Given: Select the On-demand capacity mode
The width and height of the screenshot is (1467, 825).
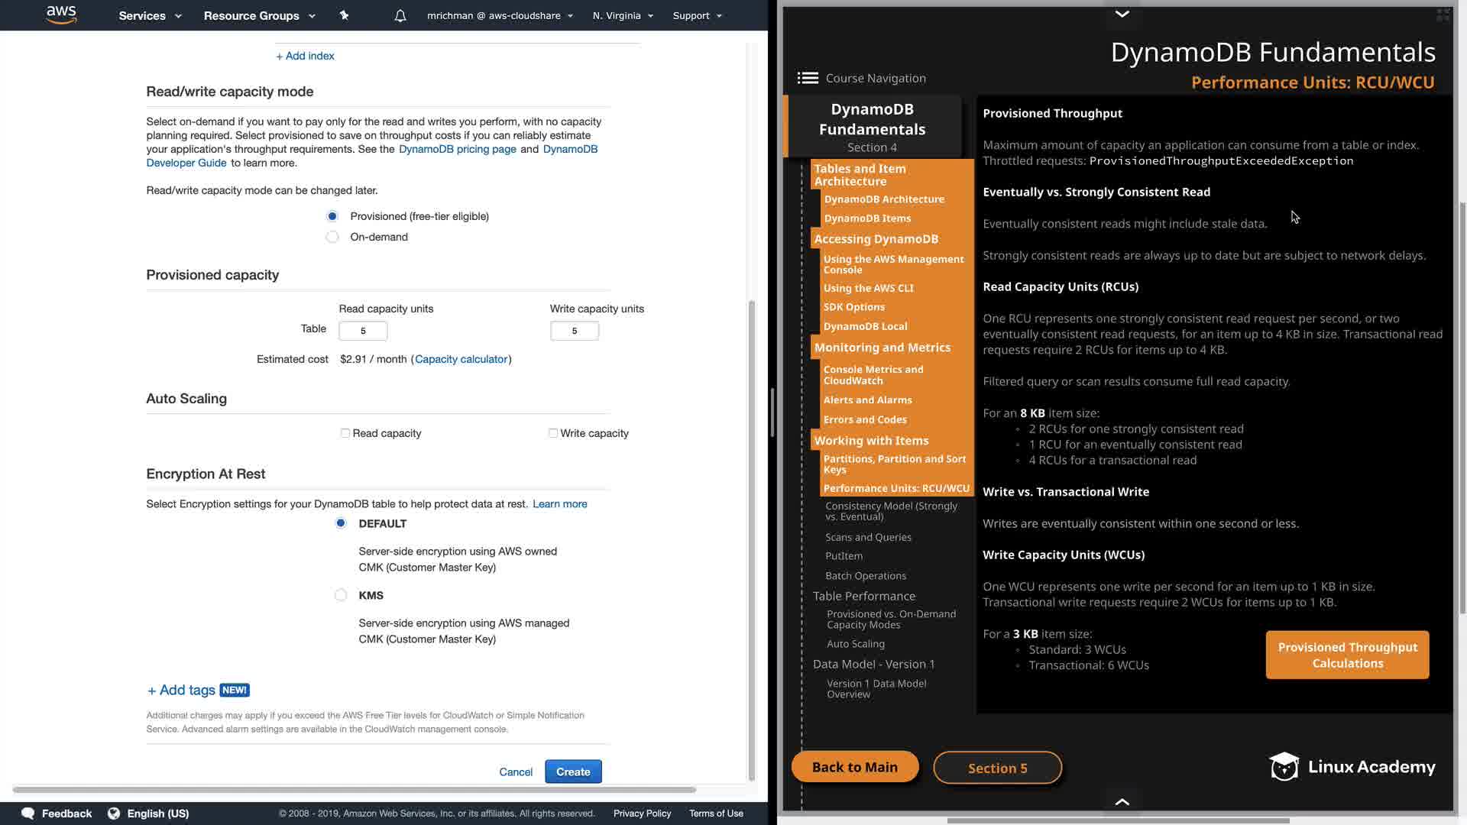Looking at the screenshot, I should pos(332,237).
